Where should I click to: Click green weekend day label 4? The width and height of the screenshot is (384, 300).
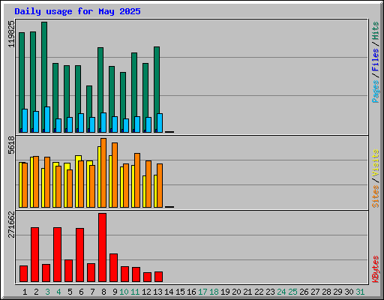(x=58, y=292)
